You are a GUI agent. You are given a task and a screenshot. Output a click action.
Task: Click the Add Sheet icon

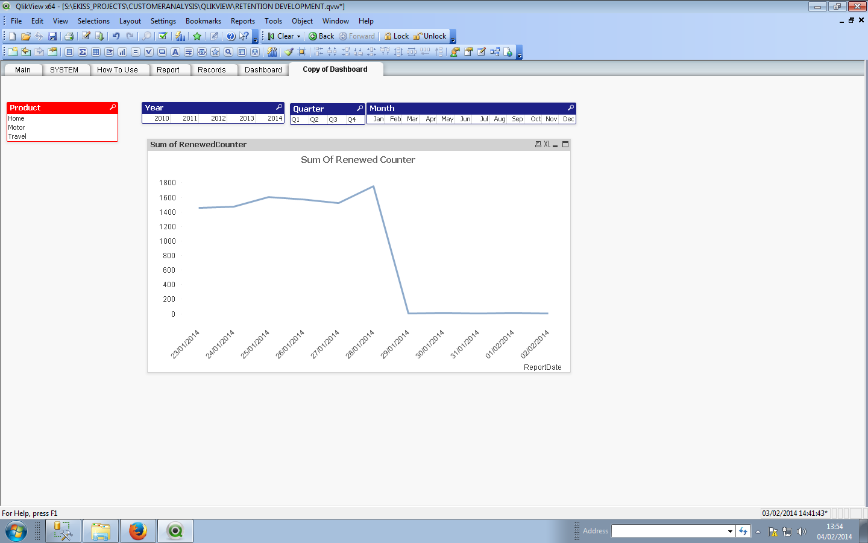coord(12,52)
